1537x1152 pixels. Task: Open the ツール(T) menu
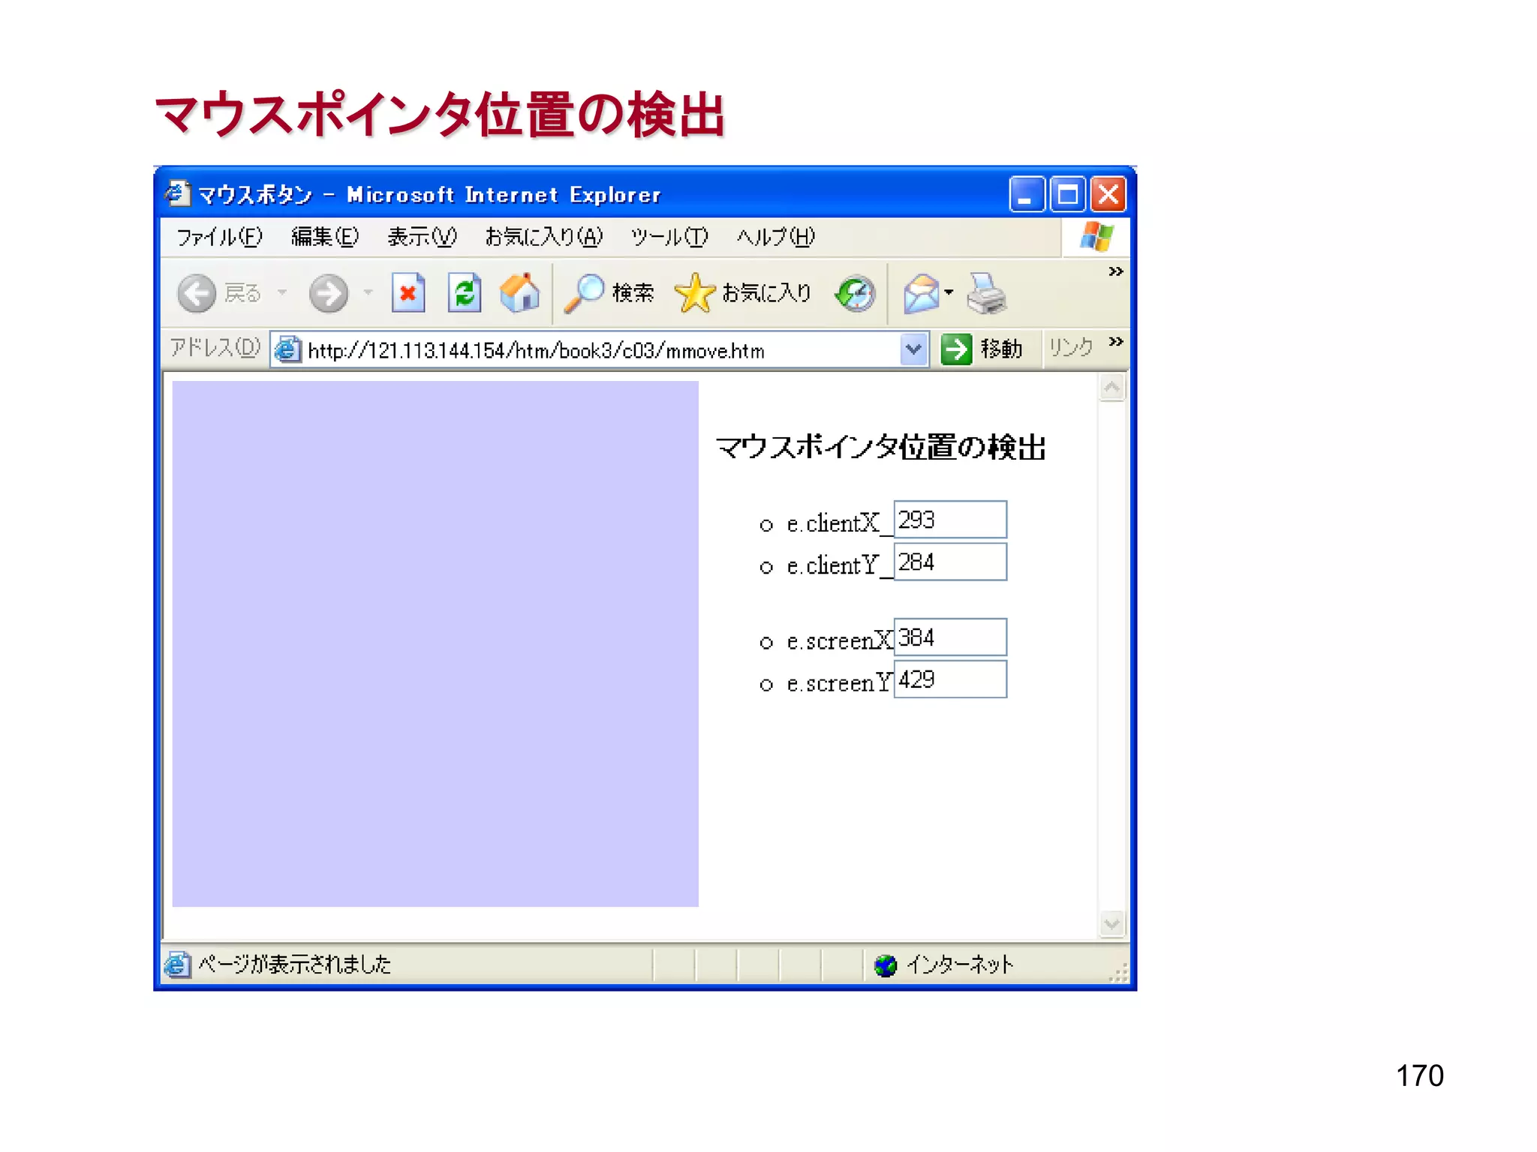point(669,237)
